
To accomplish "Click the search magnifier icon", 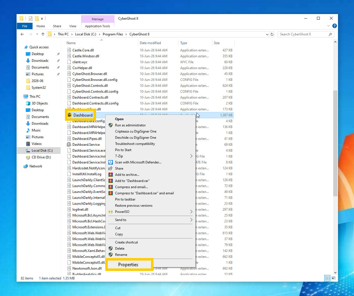I will (330, 34).
